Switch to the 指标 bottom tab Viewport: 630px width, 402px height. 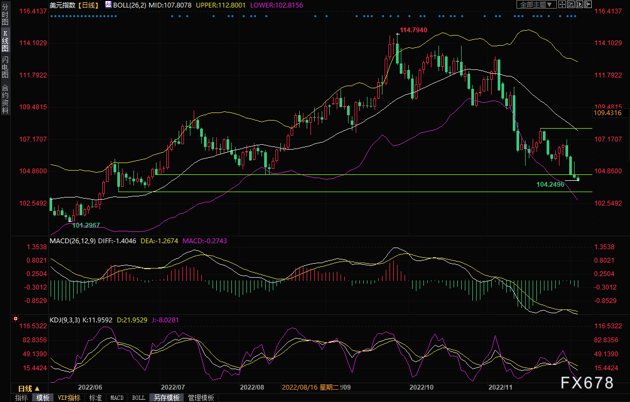(x=22, y=398)
